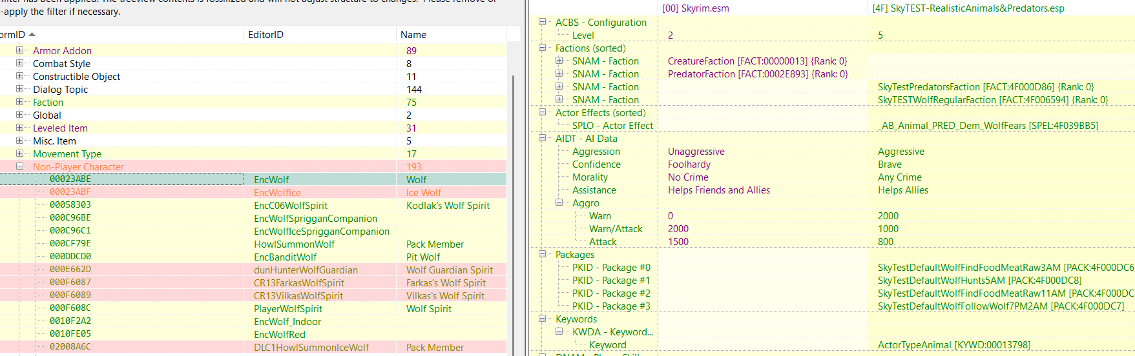
Task: Click Brave confidence value
Action: [x=890, y=164]
